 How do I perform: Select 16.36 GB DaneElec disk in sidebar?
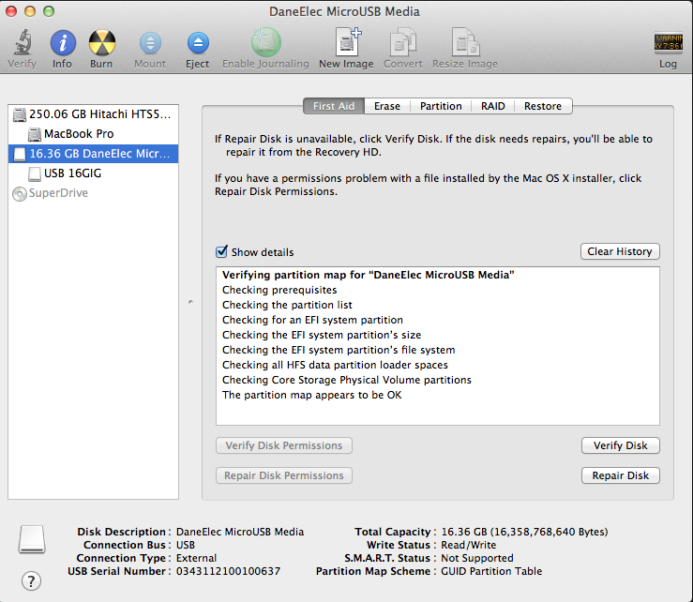(x=93, y=154)
